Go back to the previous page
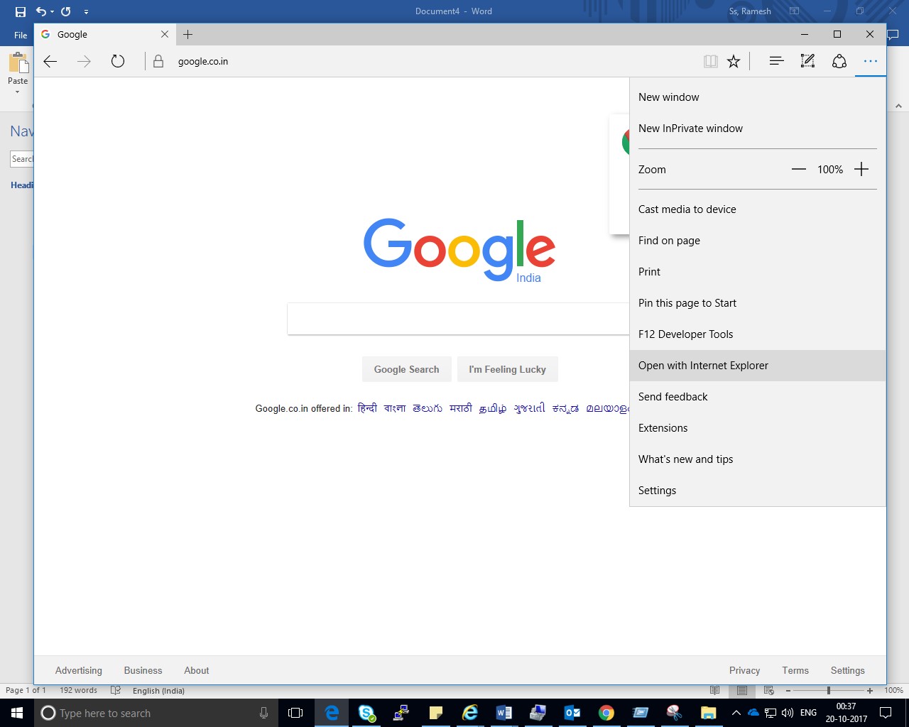This screenshot has height=727, width=909. coord(50,61)
